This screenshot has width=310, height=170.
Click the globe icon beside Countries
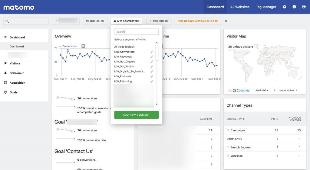pyautogui.click(x=234, y=91)
